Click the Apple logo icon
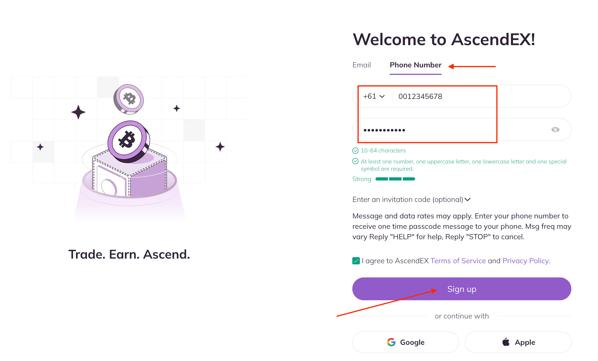This screenshot has height=361, width=598. tap(506, 342)
